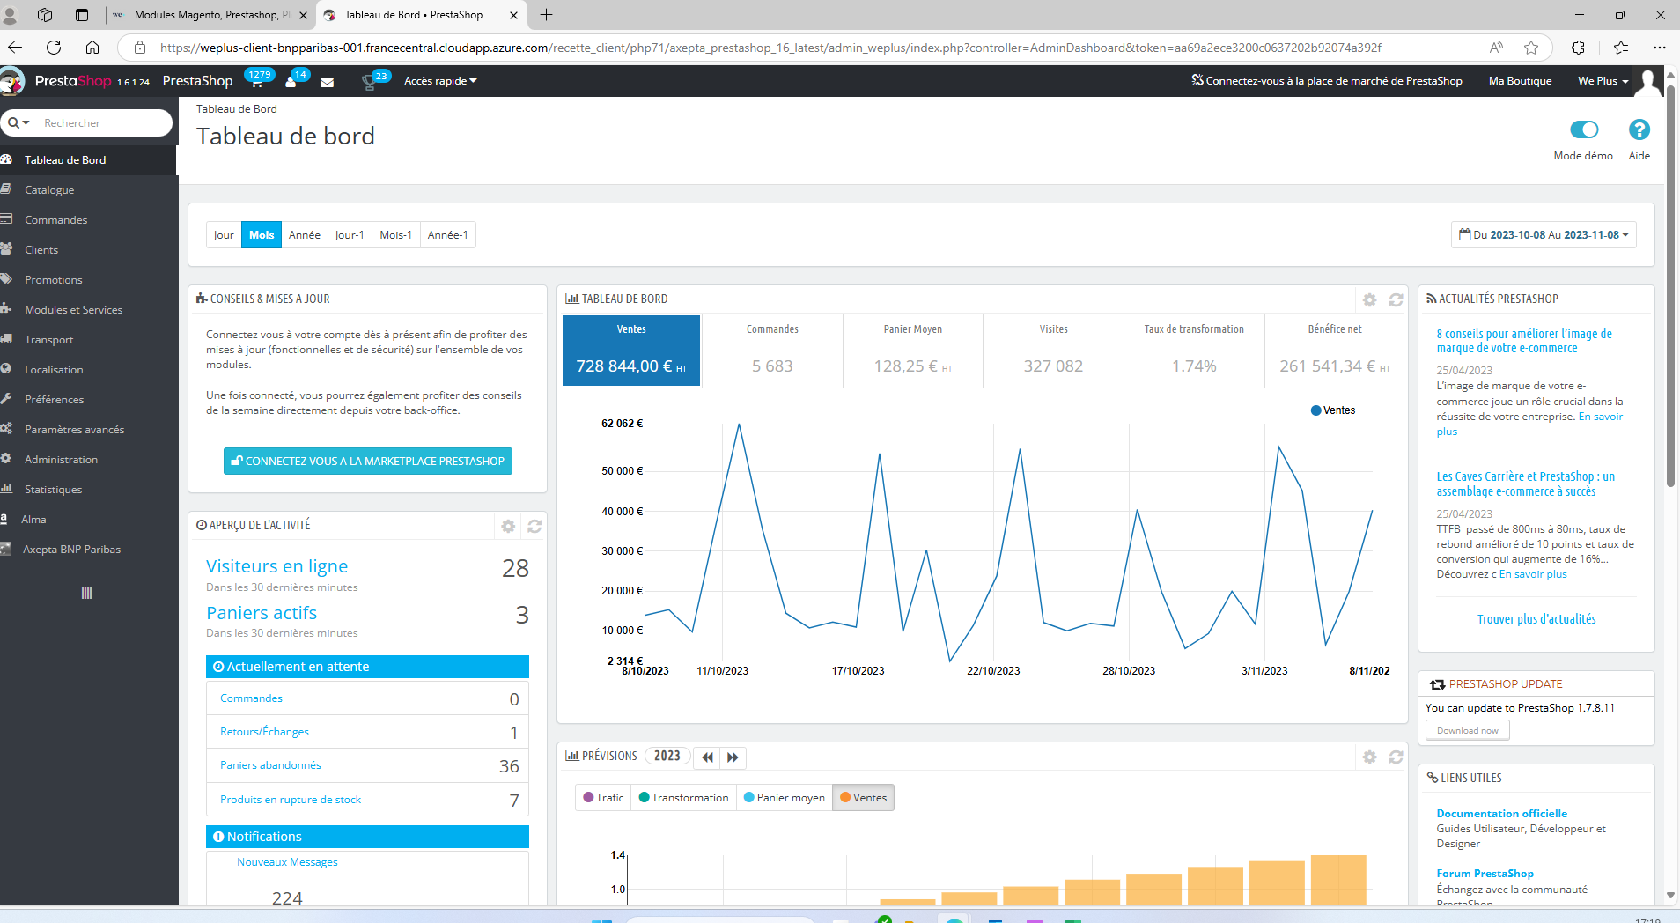Go to next year in Prévisions

click(x=733, y=757)
